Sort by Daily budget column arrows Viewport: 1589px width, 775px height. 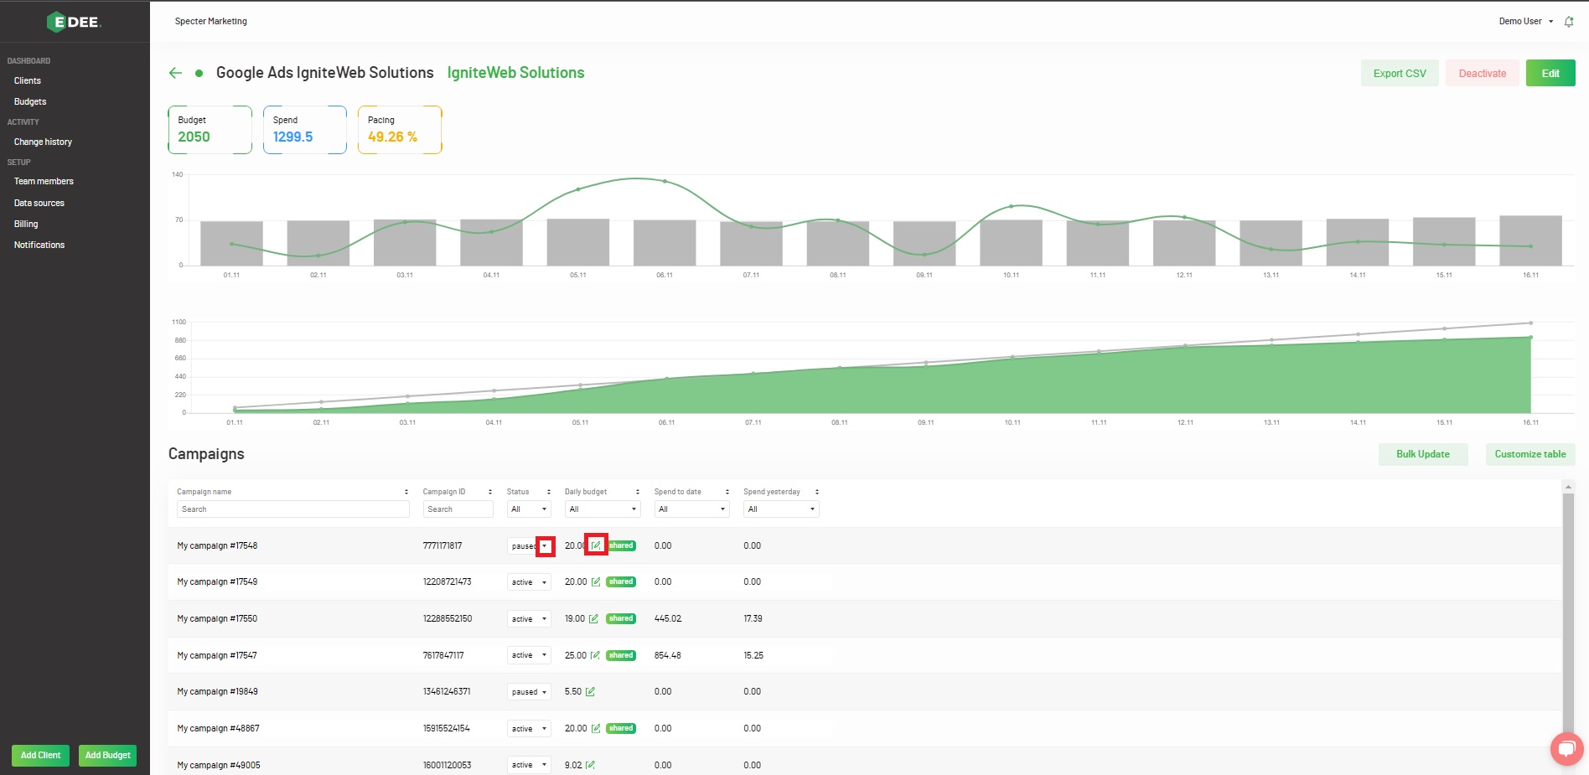[x=638, y=492]
